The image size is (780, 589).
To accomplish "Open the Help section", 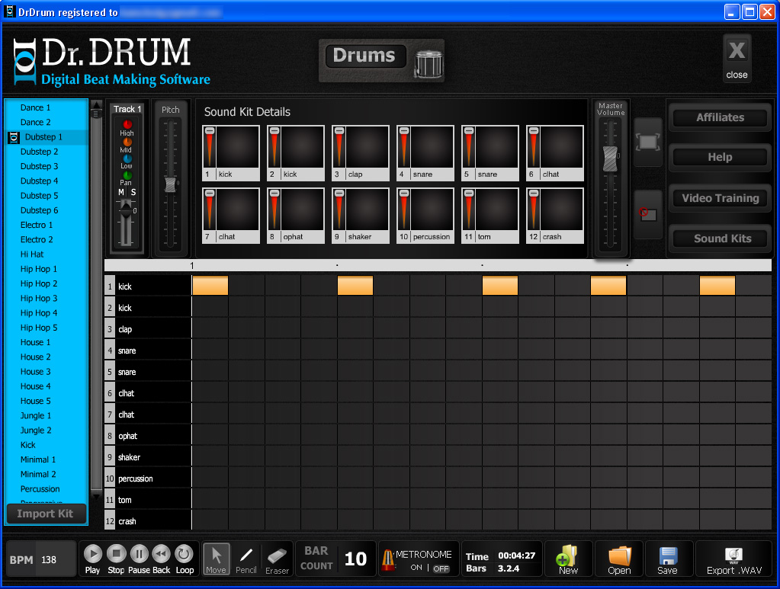I will (720, 158).
